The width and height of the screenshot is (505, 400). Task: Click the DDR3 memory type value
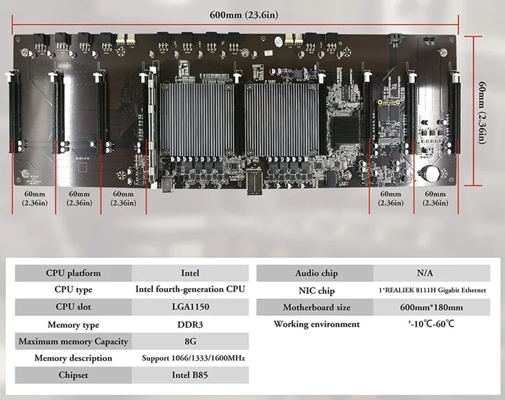[x=190, y=324]
